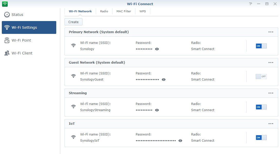Open the IoT network more options menu
The image size is (280, 154).
tap(271, 124)
